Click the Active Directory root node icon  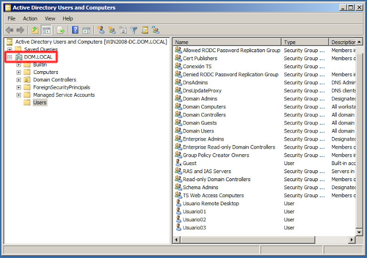pyautogui.click(x=9, y=42)
